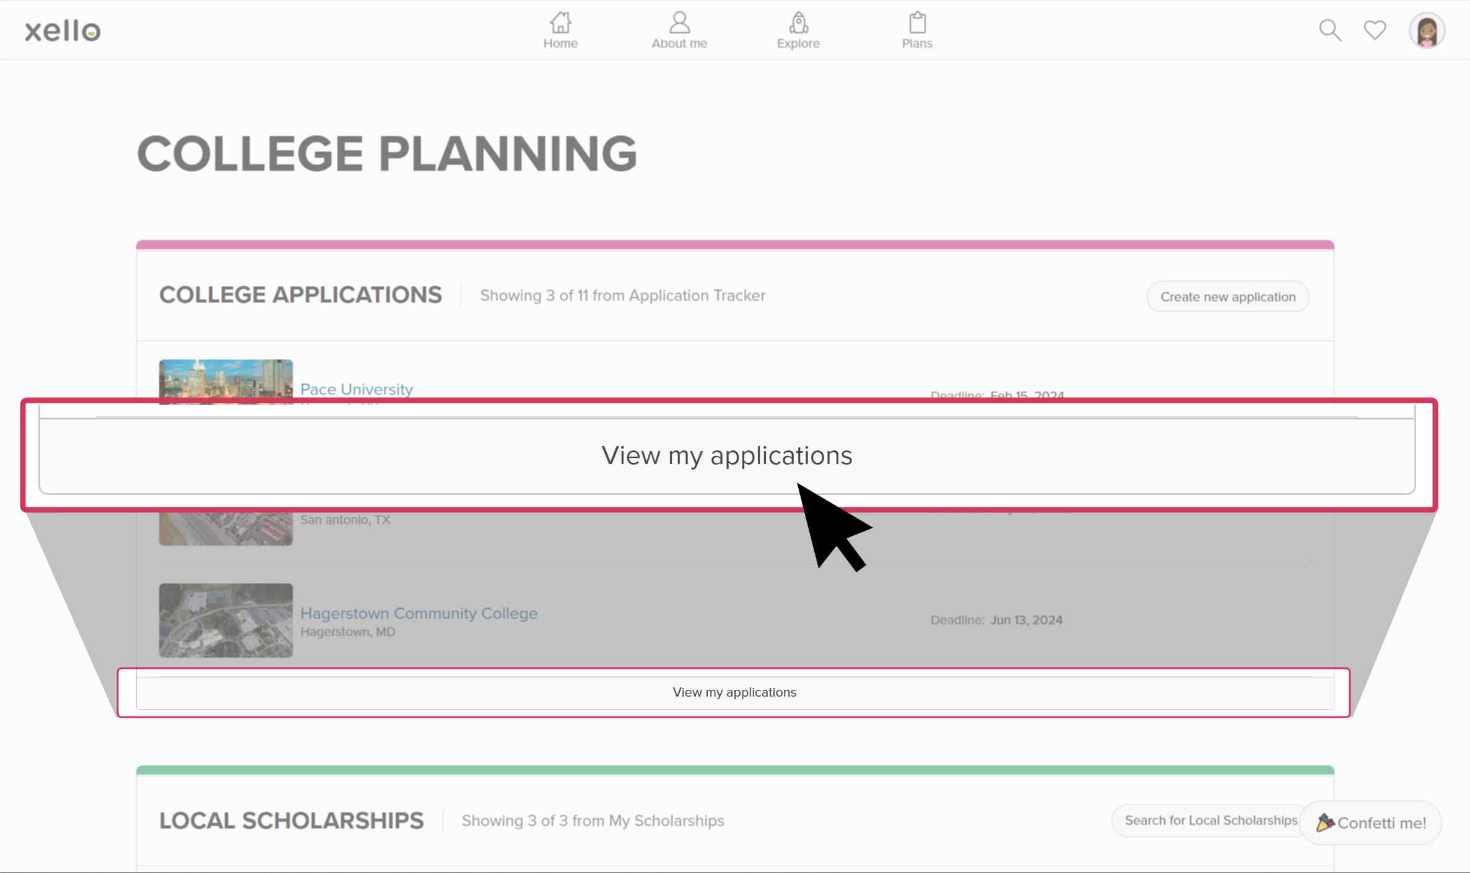Click the enlarged View my applications button

point(727,456)
